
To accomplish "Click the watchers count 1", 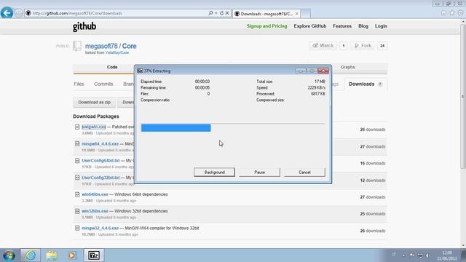I will (x=344, y=46).
